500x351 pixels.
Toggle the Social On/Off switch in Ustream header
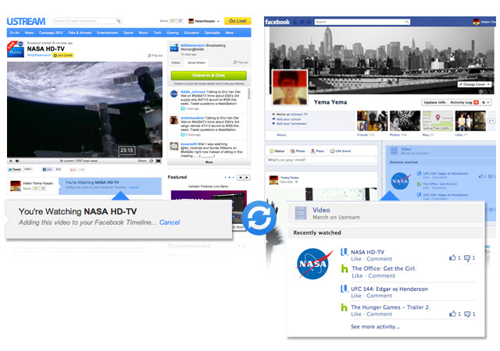tap(177, 21)
